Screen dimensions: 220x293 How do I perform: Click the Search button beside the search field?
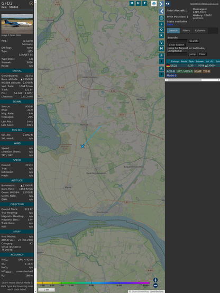click(x=194, y=41)
